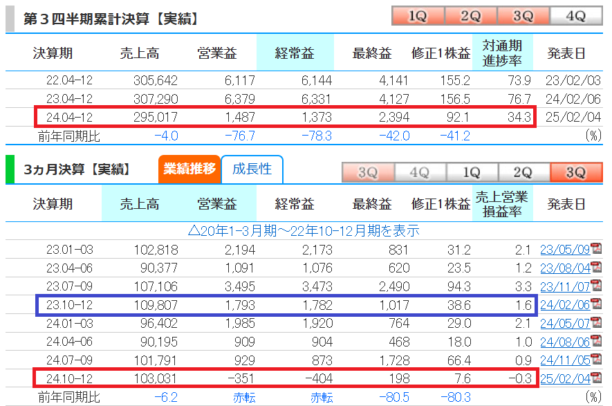The height and width of the screenshot is (406, 612).
Task: Click year-over-year value -80.5
Action: coord(394,398)
